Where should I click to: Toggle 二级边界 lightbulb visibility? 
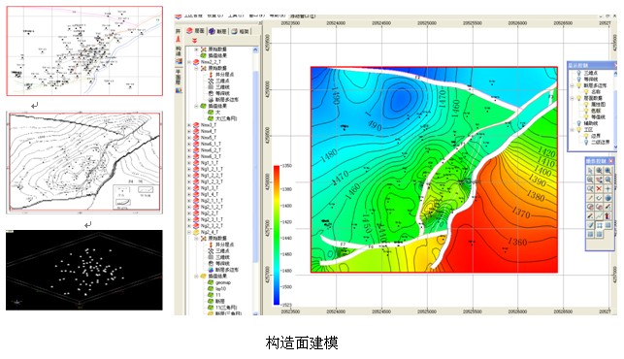[x=586, y=142]
